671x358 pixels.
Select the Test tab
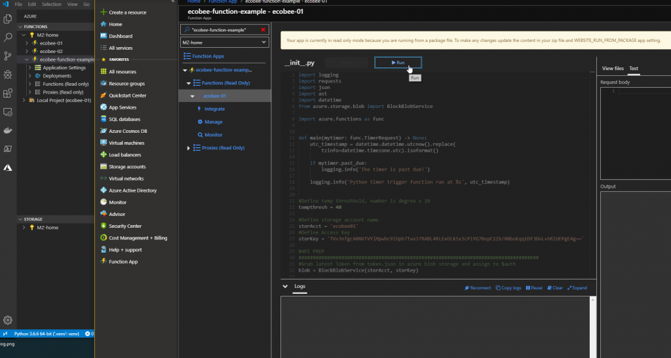[634, 68]
